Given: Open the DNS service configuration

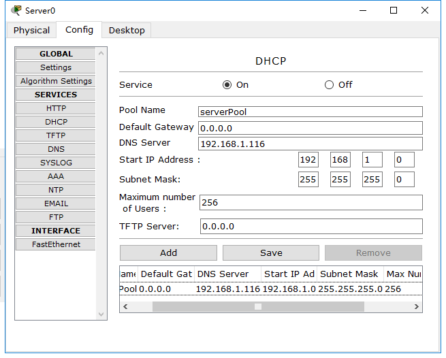Looking at the screenshot, I should pyautogui.click(x=56, y=149).
